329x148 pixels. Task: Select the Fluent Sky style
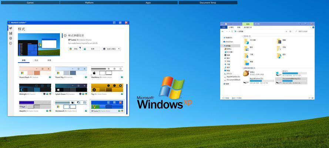point(71,73)
